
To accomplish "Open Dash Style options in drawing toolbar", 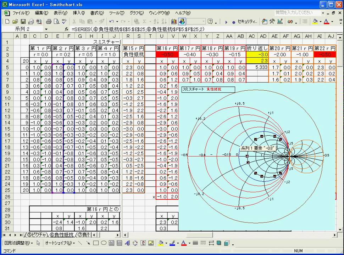I will tap(203, 243).
